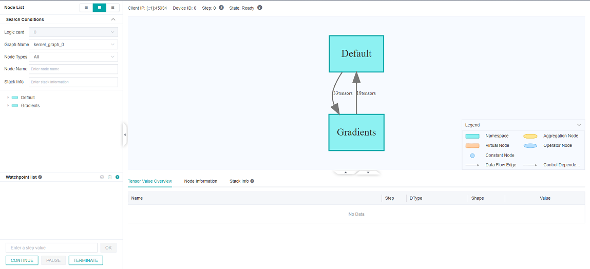This screenshot has width=590, height=269.
Task: Open the Stack Info tab
Action: (x=239, y=181)
